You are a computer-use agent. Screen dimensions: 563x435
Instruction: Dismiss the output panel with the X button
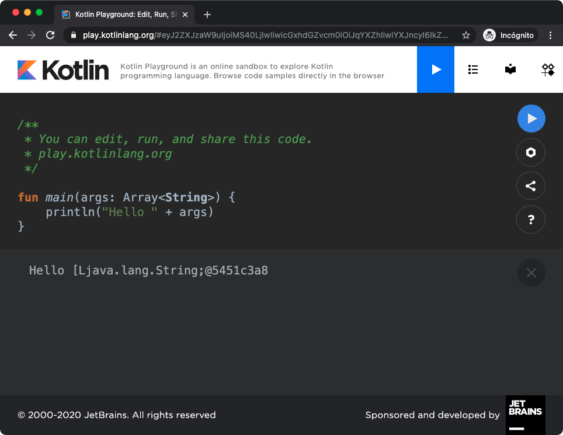click(531, 273)
